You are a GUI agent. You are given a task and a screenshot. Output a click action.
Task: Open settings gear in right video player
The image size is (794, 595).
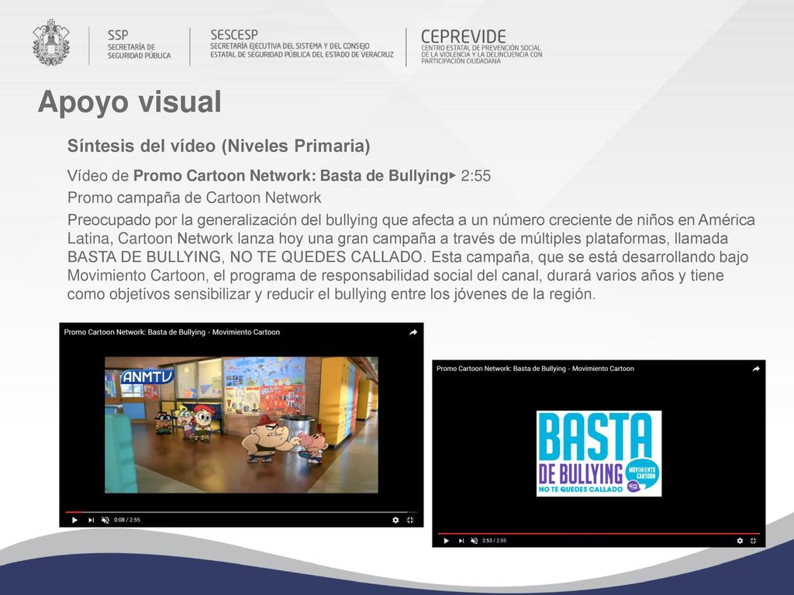tap(740, 541)
